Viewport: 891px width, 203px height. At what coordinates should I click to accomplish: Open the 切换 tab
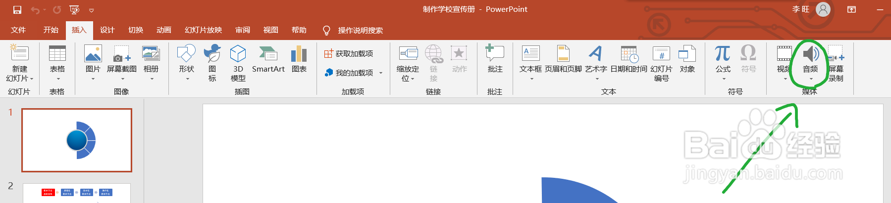click(136, 30)
